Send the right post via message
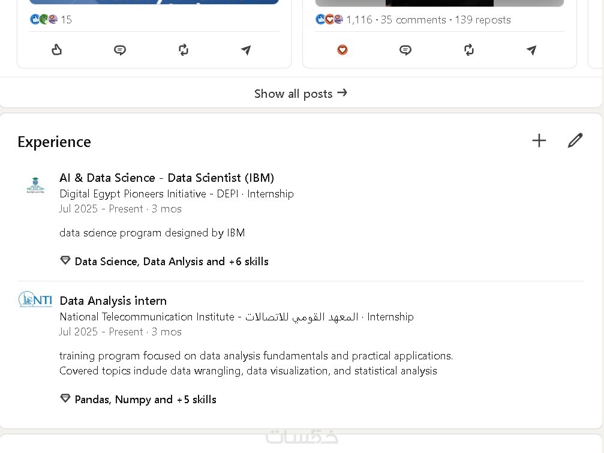The width and height of the screenshot is (604, 453). (x=531, y=50)
